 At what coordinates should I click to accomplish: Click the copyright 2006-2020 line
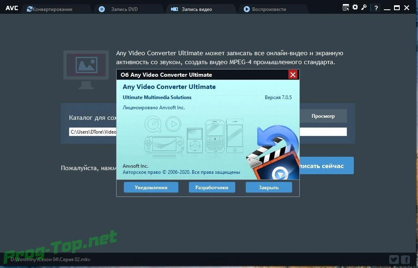pos(181,172)
